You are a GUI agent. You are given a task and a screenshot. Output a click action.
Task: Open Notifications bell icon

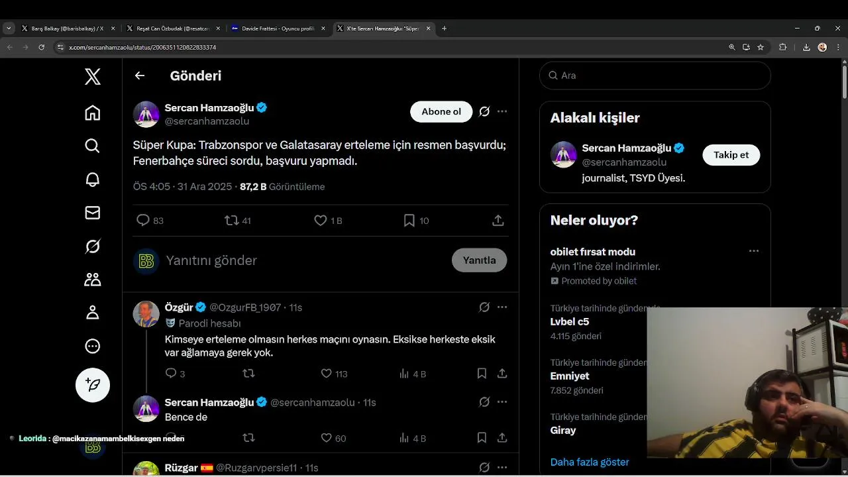pyautogui.click(x=93, y=180)
